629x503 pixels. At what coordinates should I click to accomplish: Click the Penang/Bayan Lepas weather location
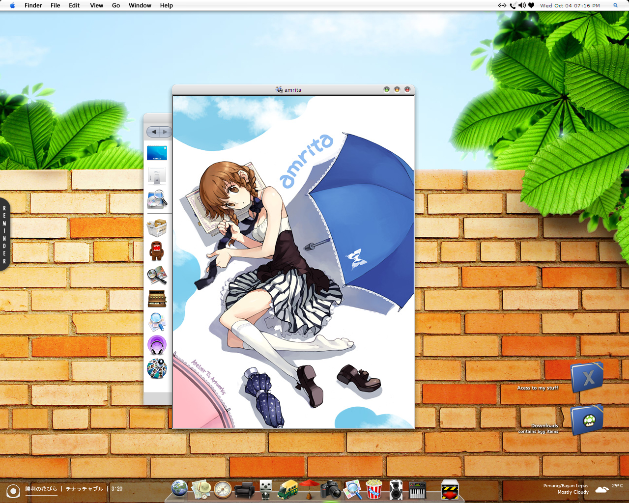point(566,486)
